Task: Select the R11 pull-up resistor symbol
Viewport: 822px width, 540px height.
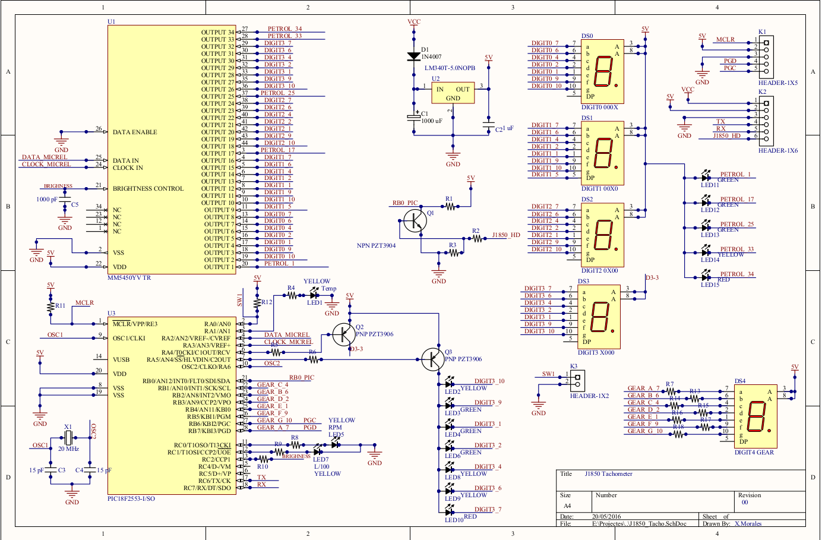Action: tap(51, 307)
